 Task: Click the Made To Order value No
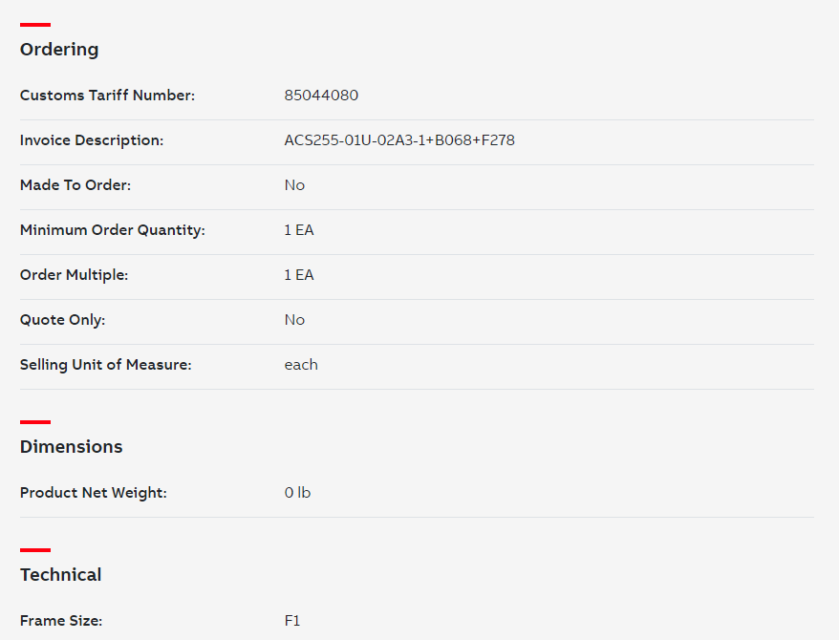point(294,185)
